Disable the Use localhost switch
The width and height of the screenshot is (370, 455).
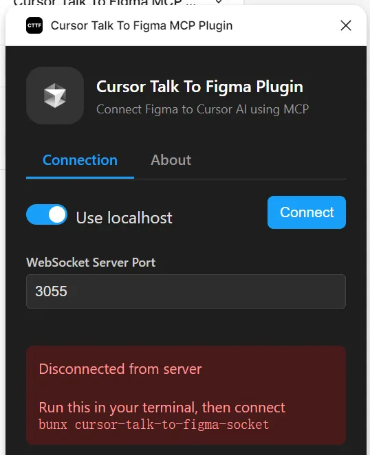point(47,214)
